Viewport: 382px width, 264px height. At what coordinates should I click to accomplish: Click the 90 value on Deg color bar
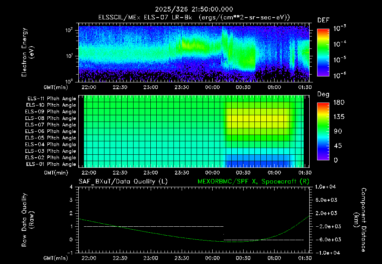[x=338, y=131]
